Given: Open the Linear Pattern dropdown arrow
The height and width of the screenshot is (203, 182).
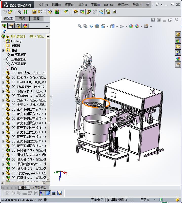Looking at the screenshot, I should [x=30, y=12].
